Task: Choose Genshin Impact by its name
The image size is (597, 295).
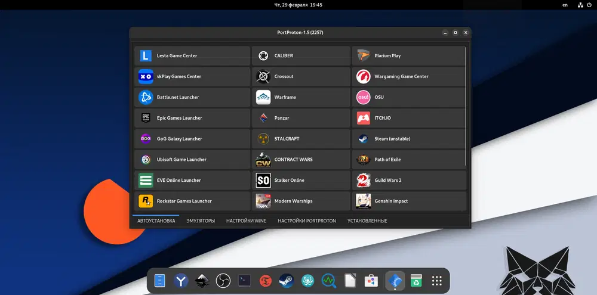Action: tap(391, 201)
